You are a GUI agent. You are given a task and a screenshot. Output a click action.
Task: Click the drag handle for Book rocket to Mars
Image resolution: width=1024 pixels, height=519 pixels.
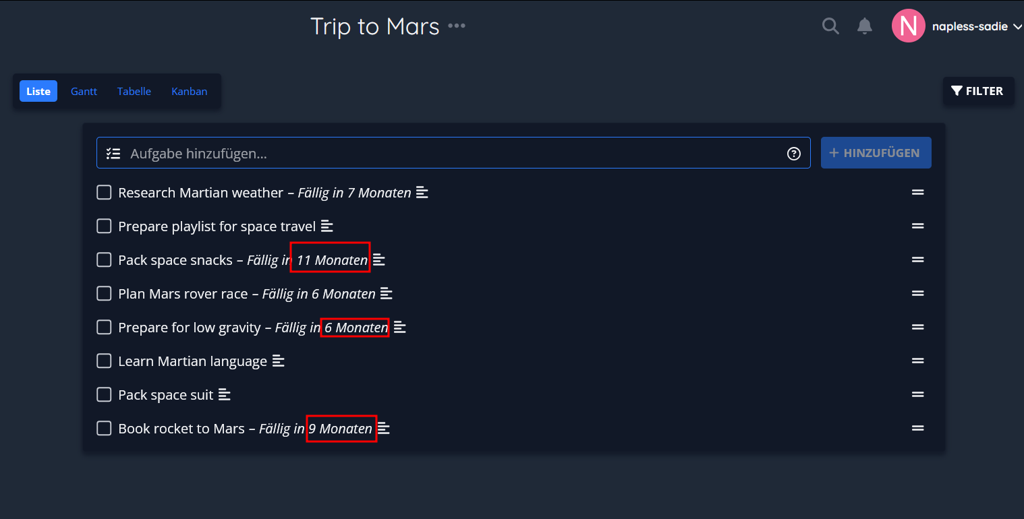tap(917, 428)
